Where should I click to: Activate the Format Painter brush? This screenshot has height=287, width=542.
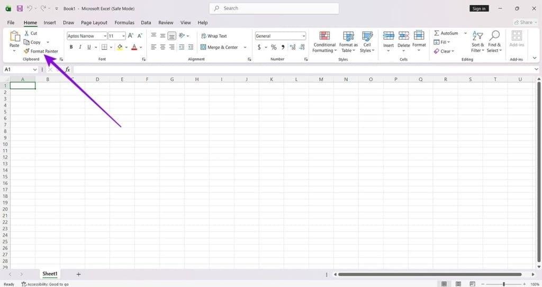pyautogui.click(x=26, y=51)
